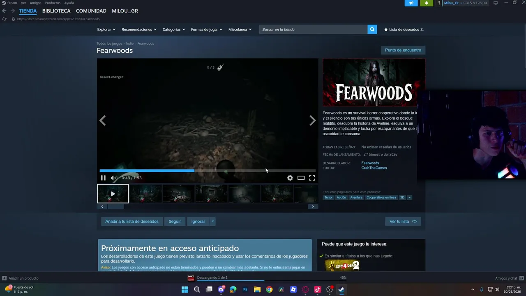Image resolution: width=526 pixels, height=296 pixels.
Task: Launch Photoshop from the taskbar
Action: (245, 289)
